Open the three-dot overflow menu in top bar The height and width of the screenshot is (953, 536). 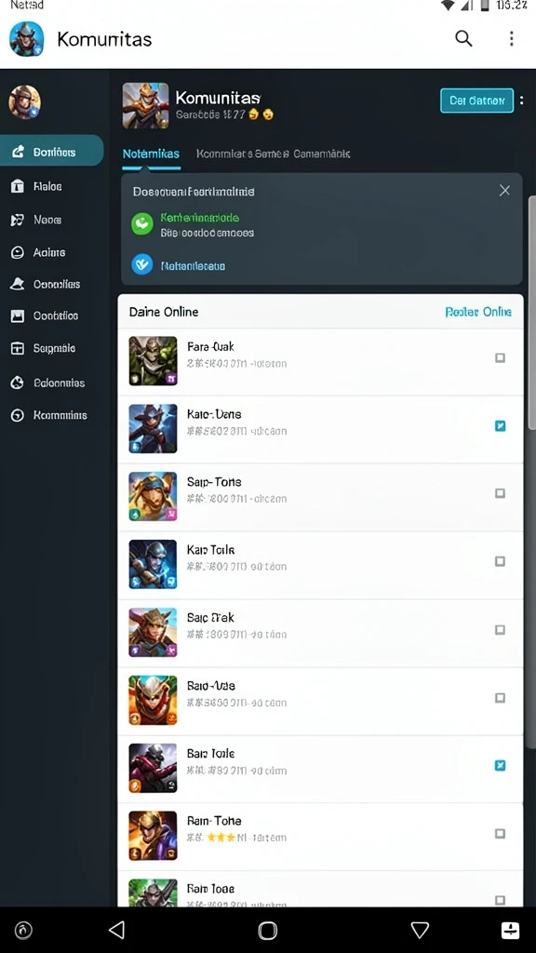[511, 38]
